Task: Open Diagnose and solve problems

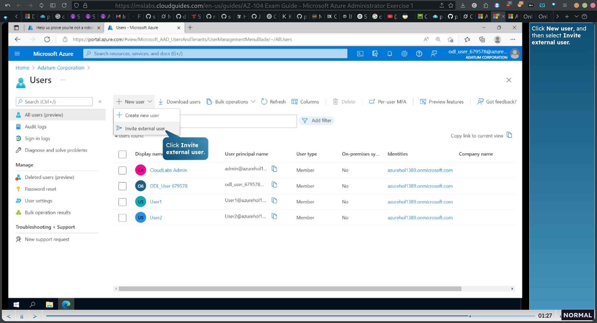Action: (x=56, y=150)
